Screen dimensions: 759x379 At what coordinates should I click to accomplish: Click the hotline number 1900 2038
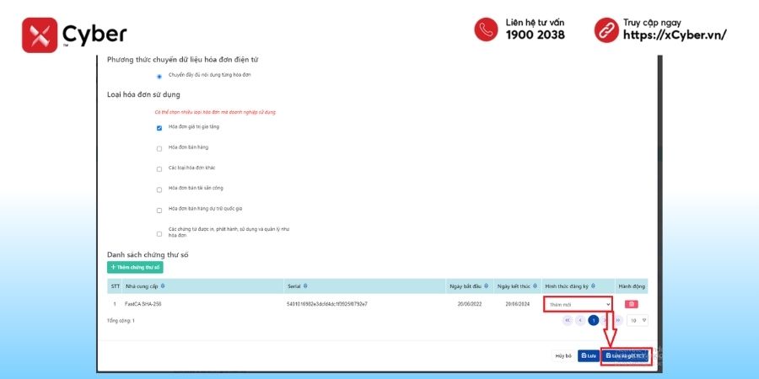535,35
